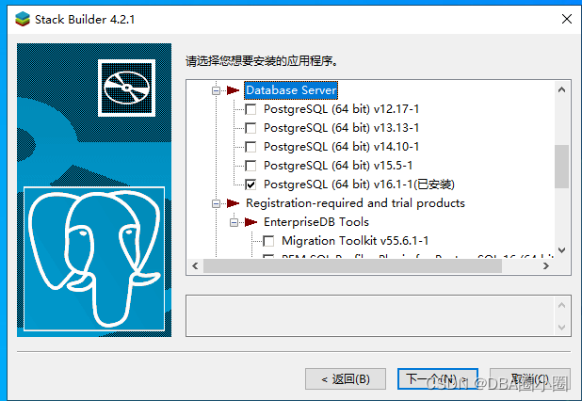Click the horizontal scrollbar thumb

[x=352, y=266]
